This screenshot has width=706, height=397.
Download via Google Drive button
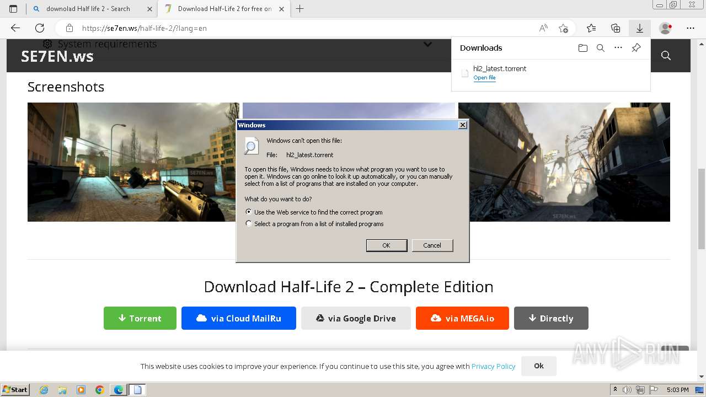pyautogui.click(x=356, y=318)
